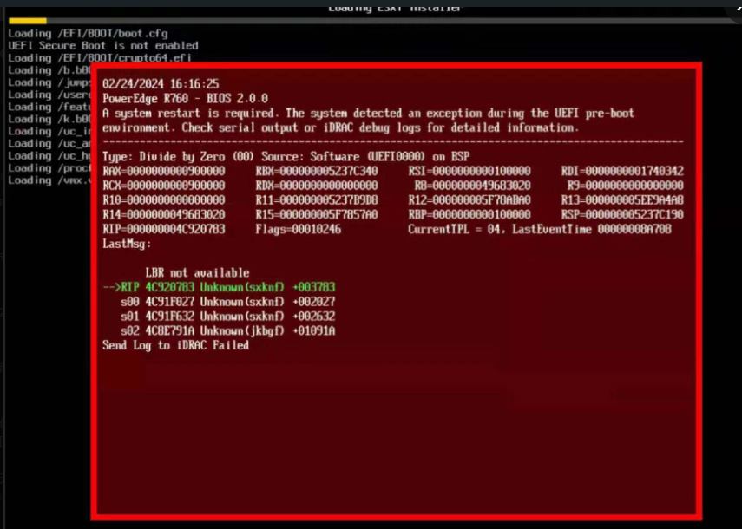The image size is (742, 529).
Task: Click the stack line "s02 4C8E791A Unknown(jkbgf) +01091A"
Action: coord(228,331)
